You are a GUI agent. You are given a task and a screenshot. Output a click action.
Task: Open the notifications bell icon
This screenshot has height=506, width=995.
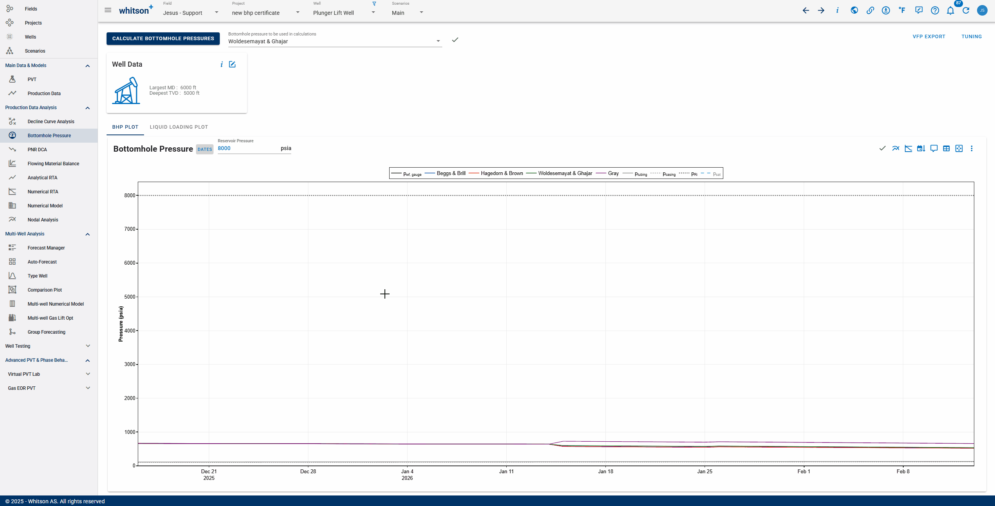pos(951,11)
